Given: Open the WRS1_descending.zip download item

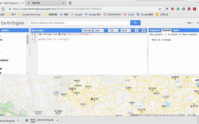Looking at the screenshot, I should 39,120.
